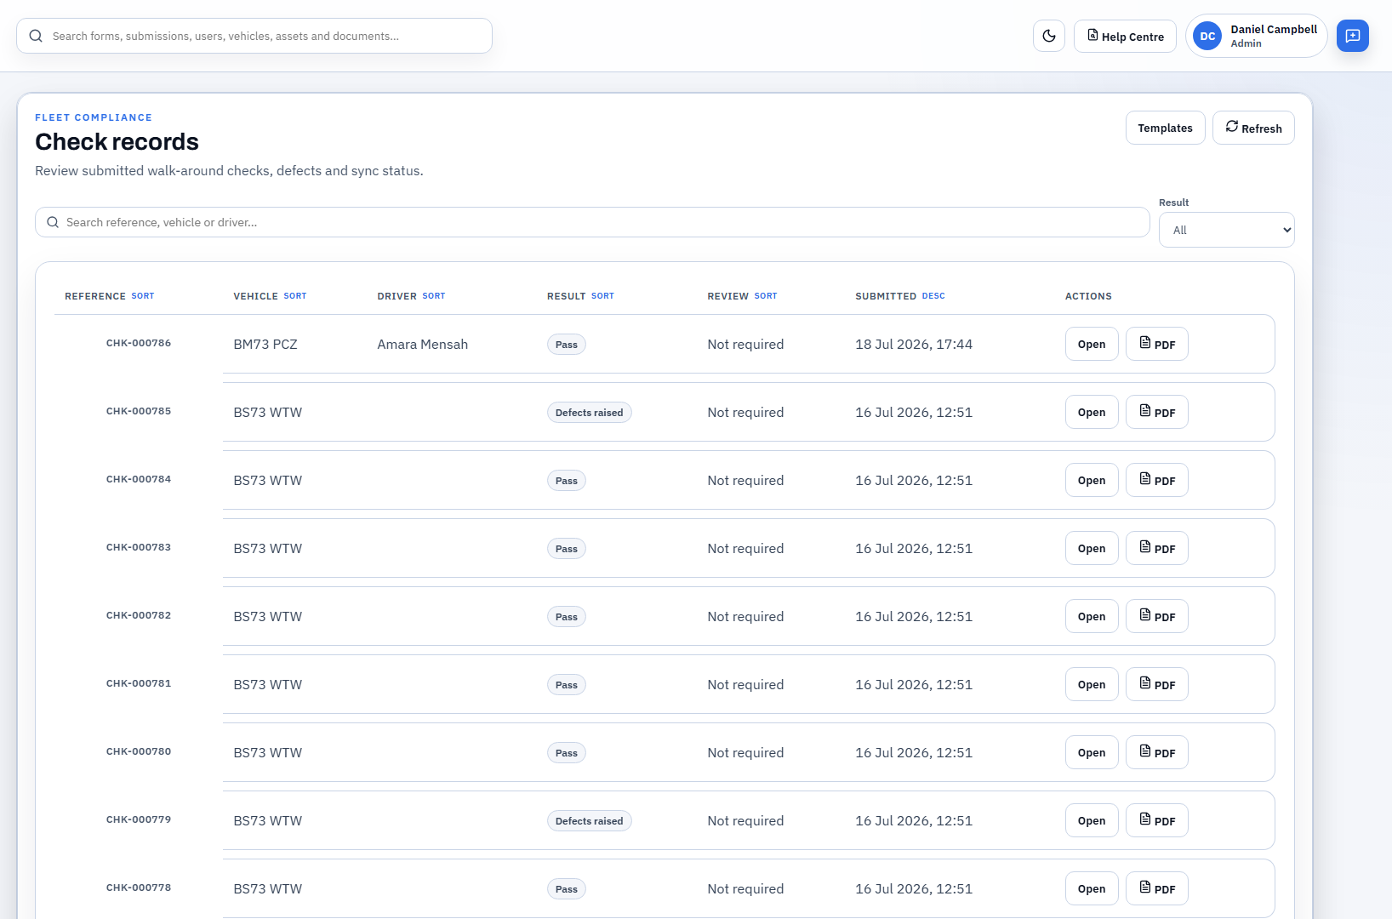1392x919 pixels.
Task: Download PDF for CHK-000785
Action: [x=1156, y=412]
